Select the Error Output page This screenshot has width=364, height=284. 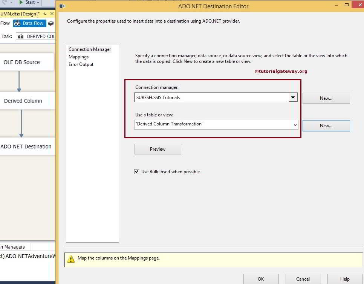81,64
